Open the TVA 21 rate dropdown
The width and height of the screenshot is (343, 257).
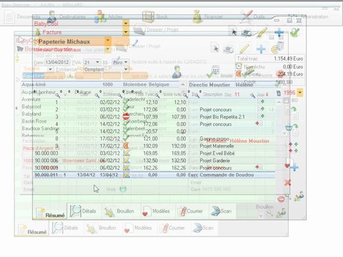97,62
